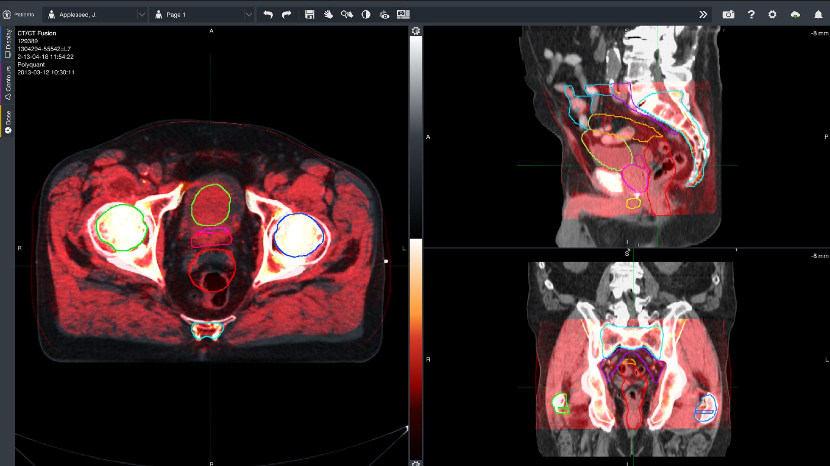The height and width of the screenshot is (466, 830).
Task: Open the screenshot layout tool
Action: pyautogui.click(x=404, y=14)
